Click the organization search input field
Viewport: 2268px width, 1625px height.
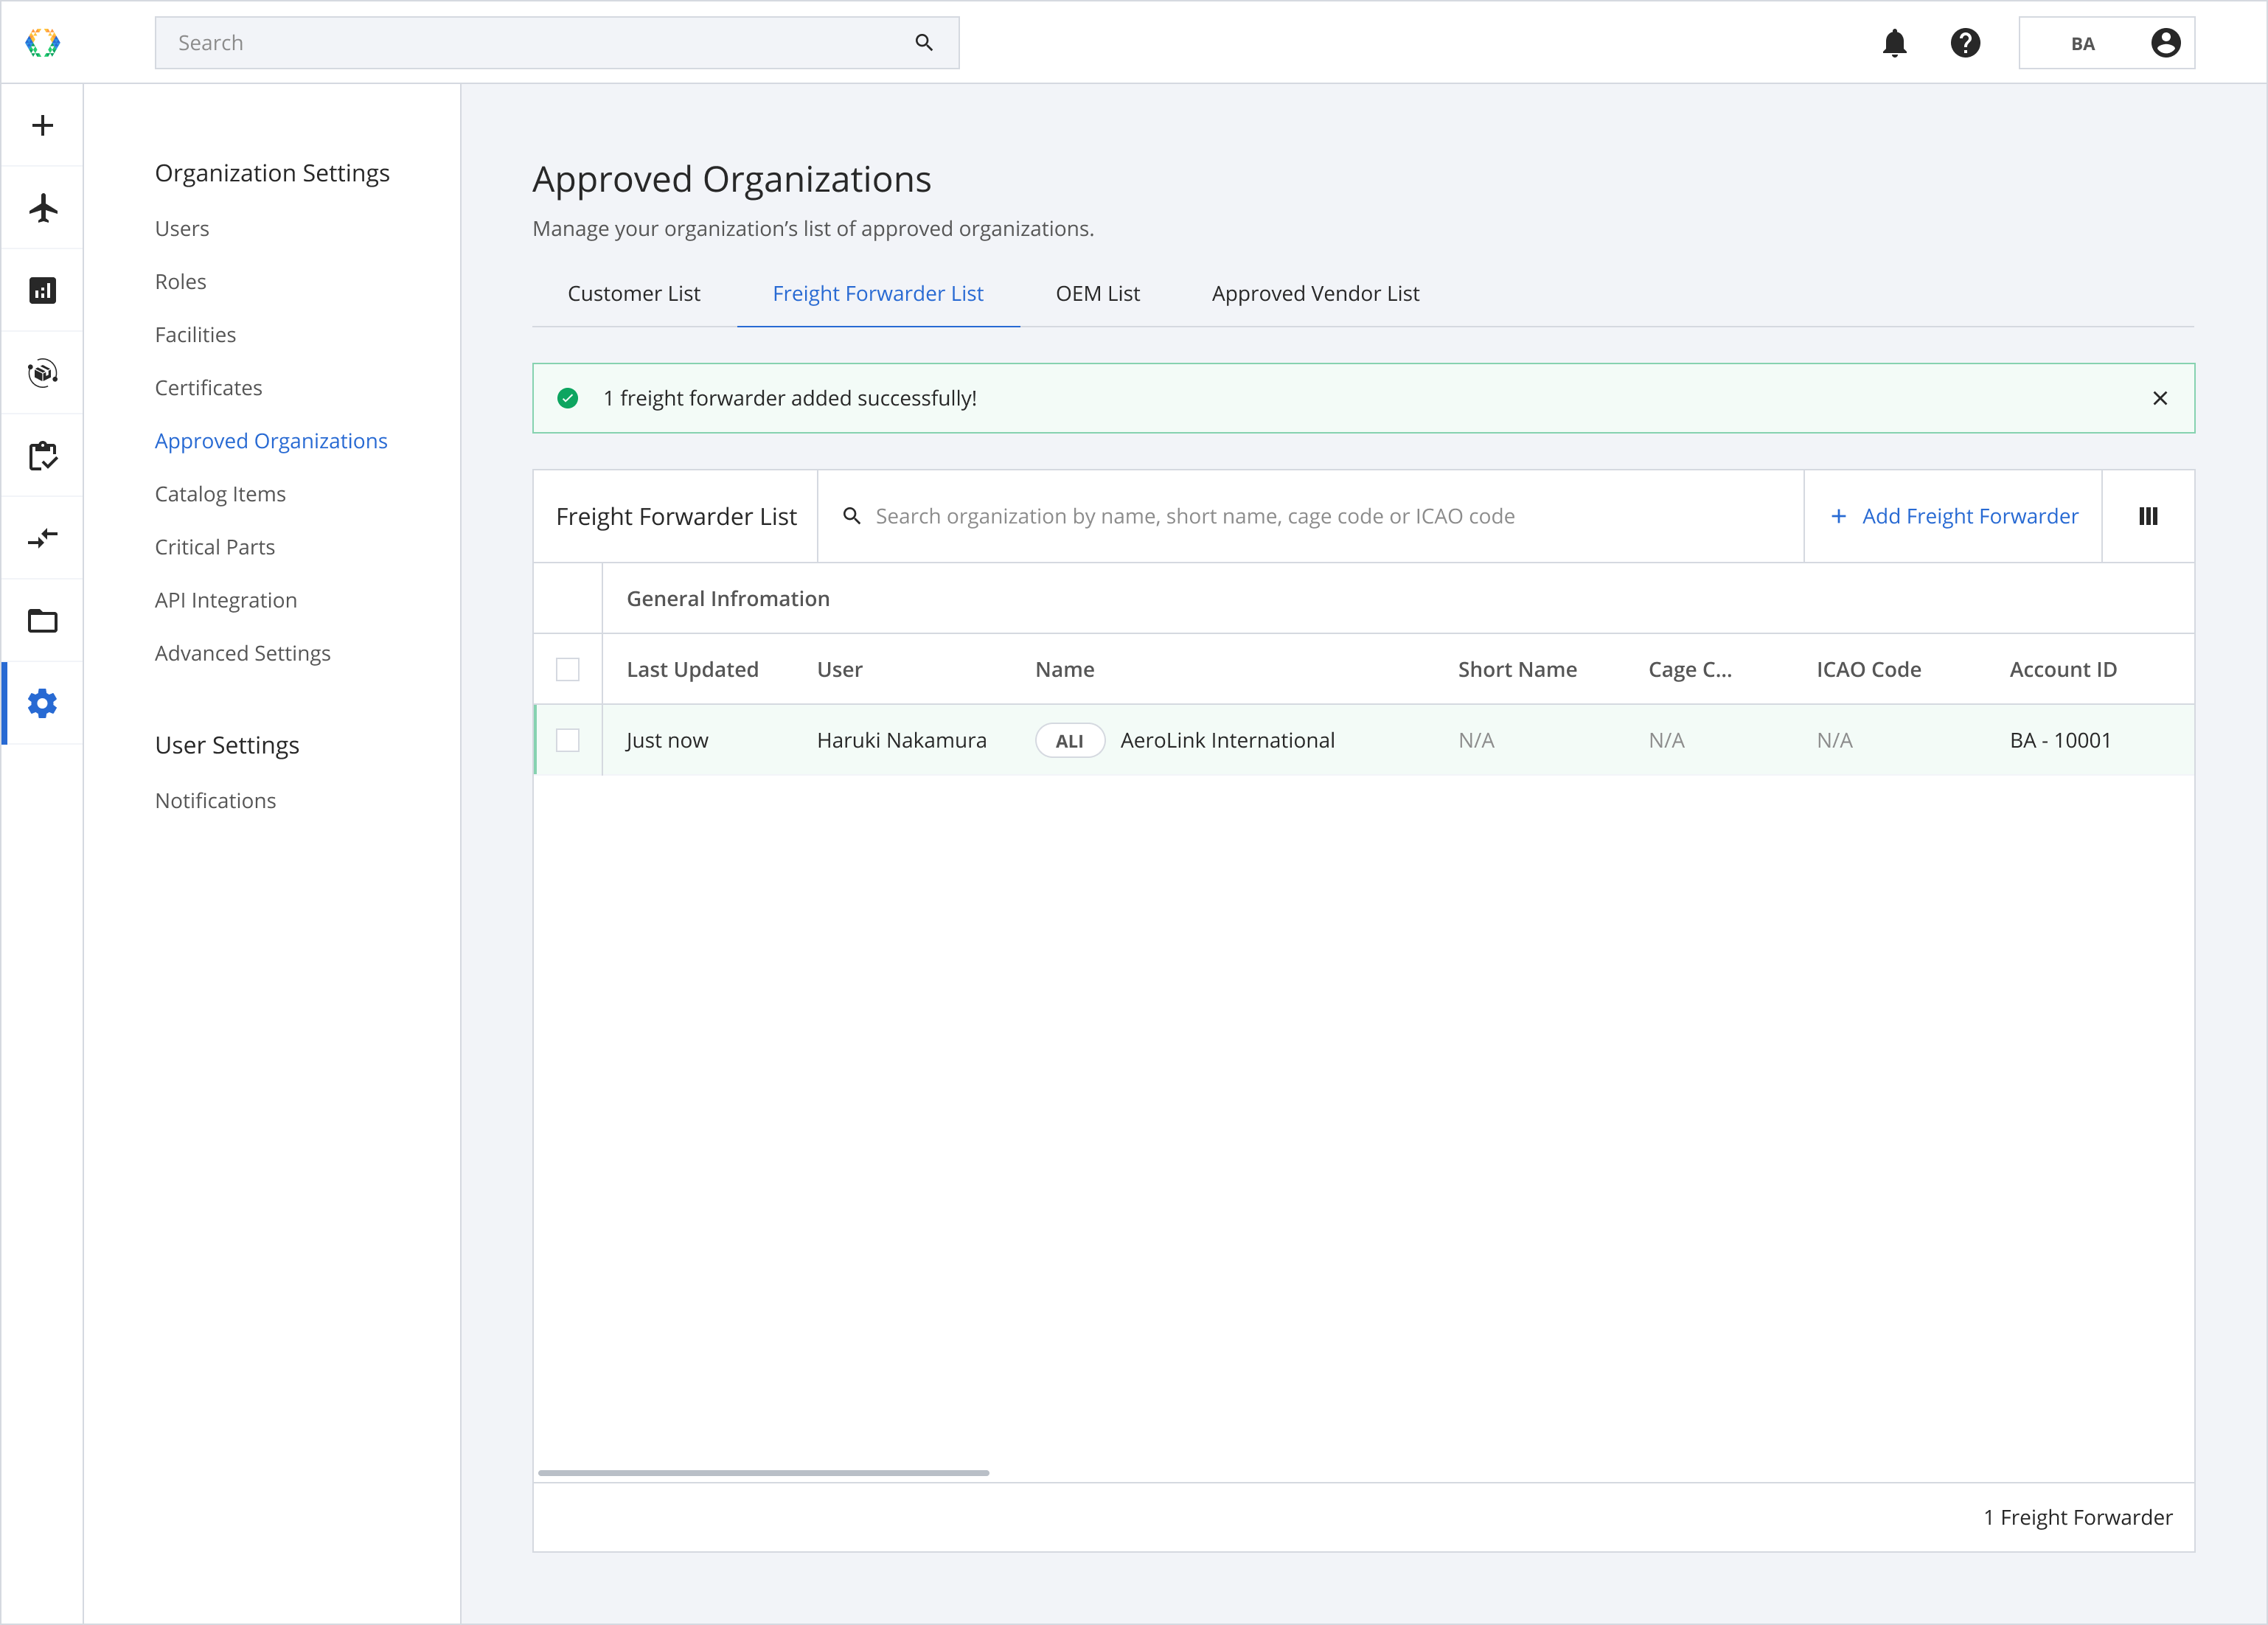[x=1311, y=516]
